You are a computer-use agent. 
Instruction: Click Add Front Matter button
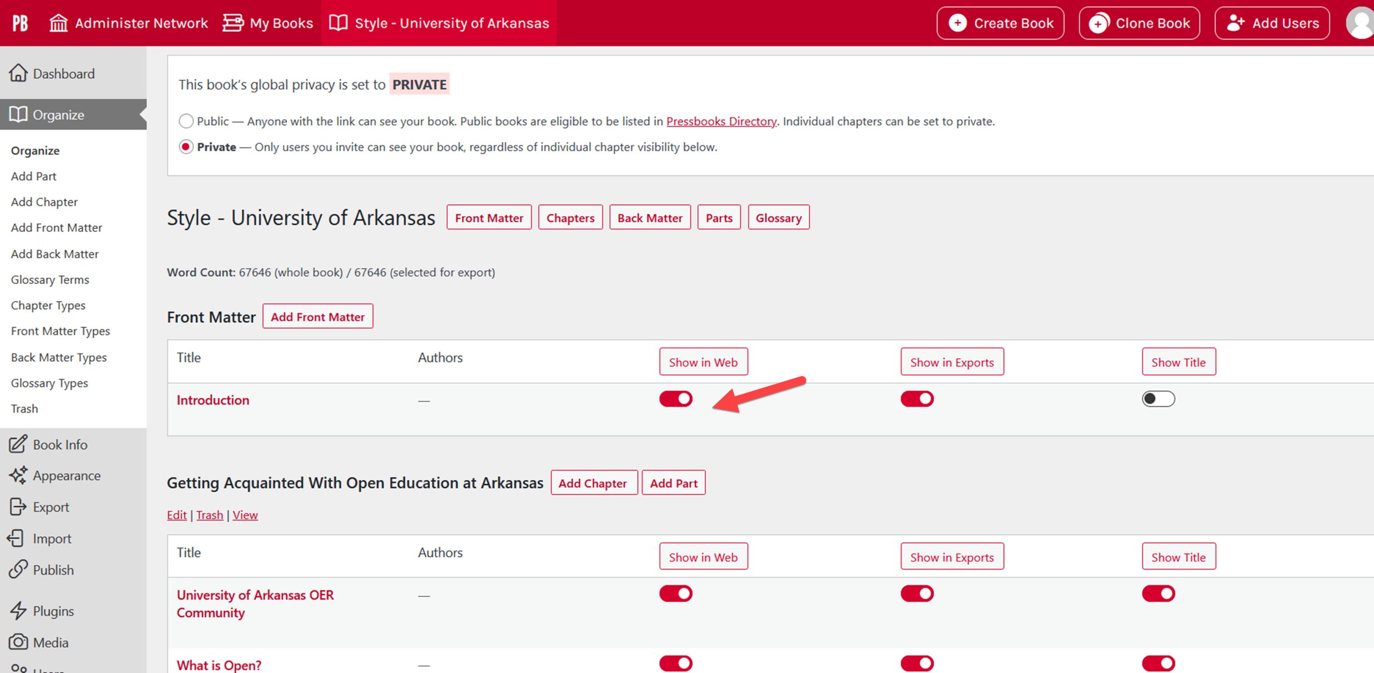coord(318,317)
